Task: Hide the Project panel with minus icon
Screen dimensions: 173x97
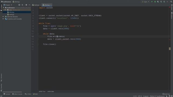Action: tap(29, 5)
